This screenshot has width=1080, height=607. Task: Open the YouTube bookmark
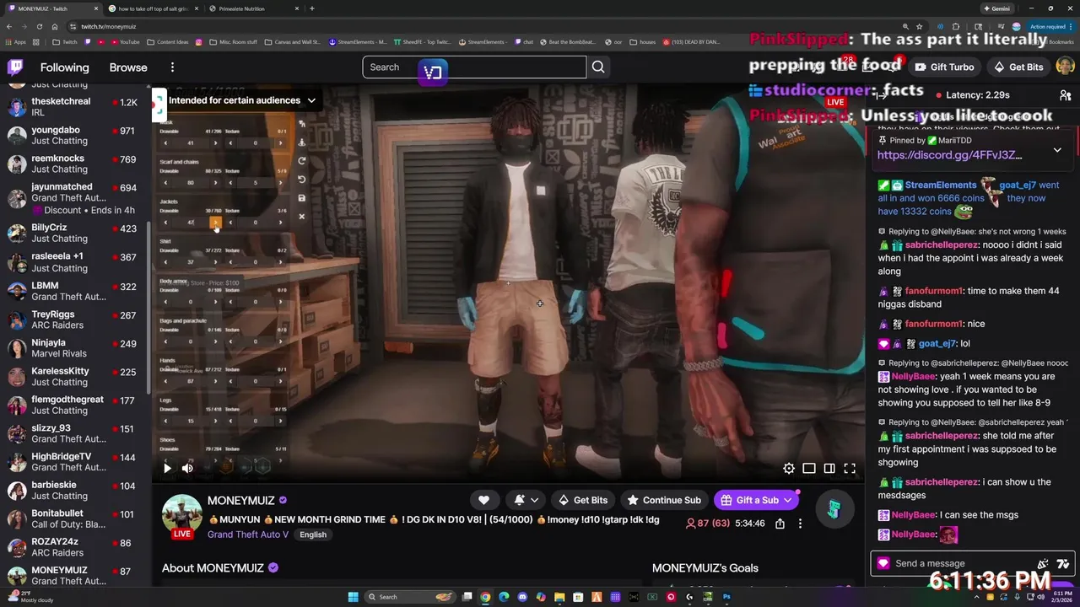(125, 42)
